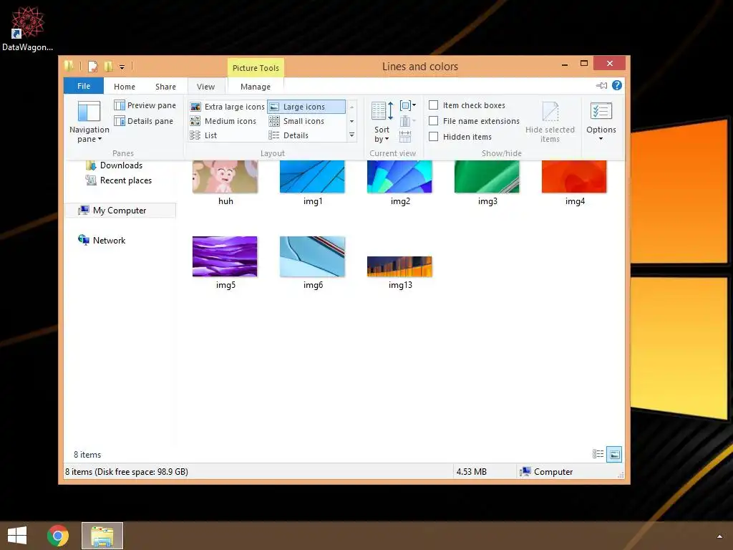Click New folder quick access icon

[x=109, y=67]
